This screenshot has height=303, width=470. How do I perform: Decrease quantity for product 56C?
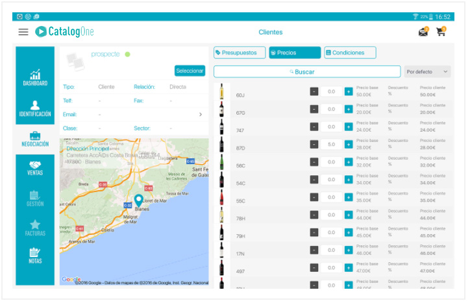tap(314, 162)
